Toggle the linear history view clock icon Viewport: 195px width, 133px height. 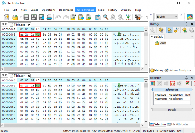point(170,30)
